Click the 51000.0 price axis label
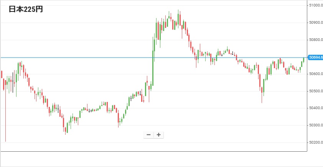Viewport: 323px width, 167px height. coord(315,5)
